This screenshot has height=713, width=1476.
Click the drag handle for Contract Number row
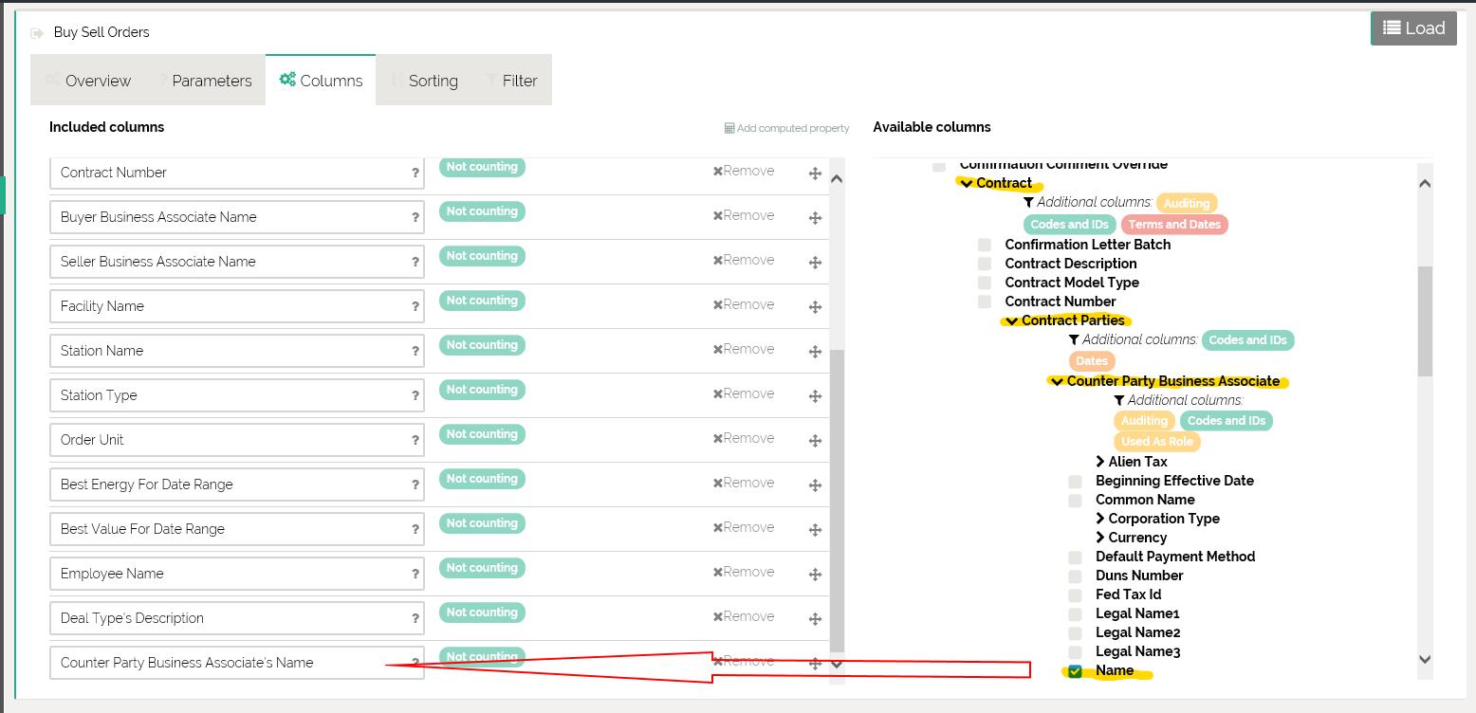pyautogui.click(x=815, y=174)
